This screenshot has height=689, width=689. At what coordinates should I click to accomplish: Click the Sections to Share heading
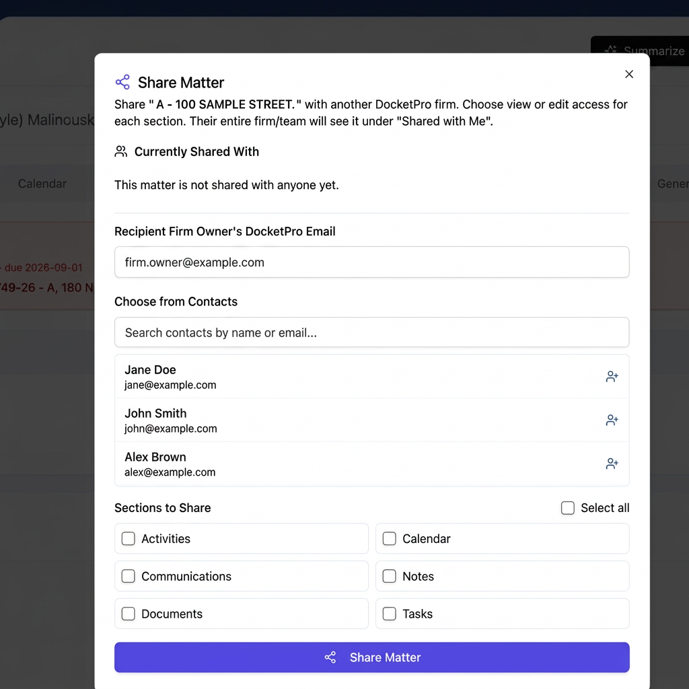click(x=163, y=508)
